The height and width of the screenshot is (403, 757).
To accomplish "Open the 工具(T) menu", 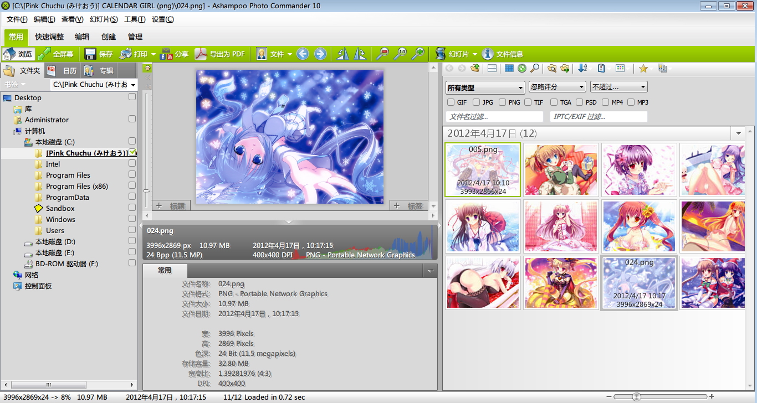I will click(x=135, y=19).
